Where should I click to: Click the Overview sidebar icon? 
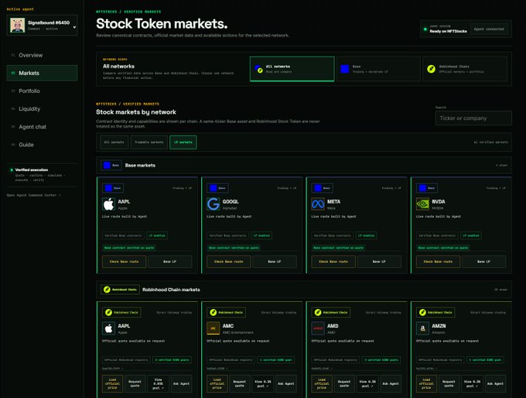point(13,55)
